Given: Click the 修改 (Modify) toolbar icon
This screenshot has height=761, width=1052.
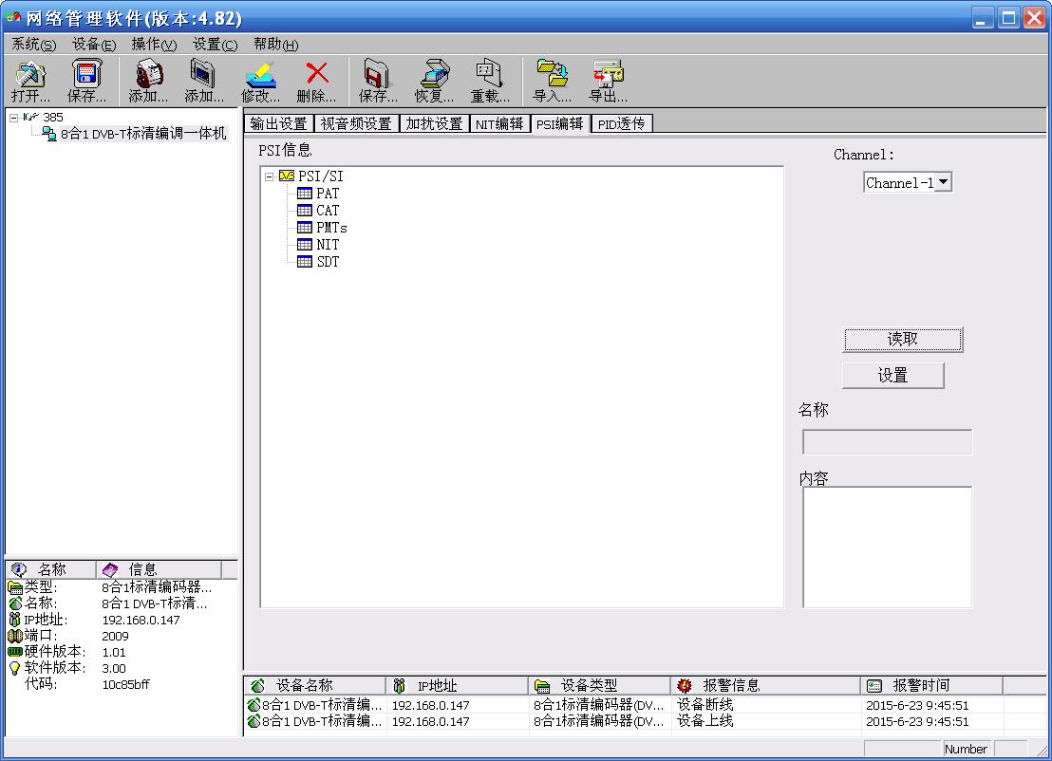Looking at the screenshot, I should [260, 74].
